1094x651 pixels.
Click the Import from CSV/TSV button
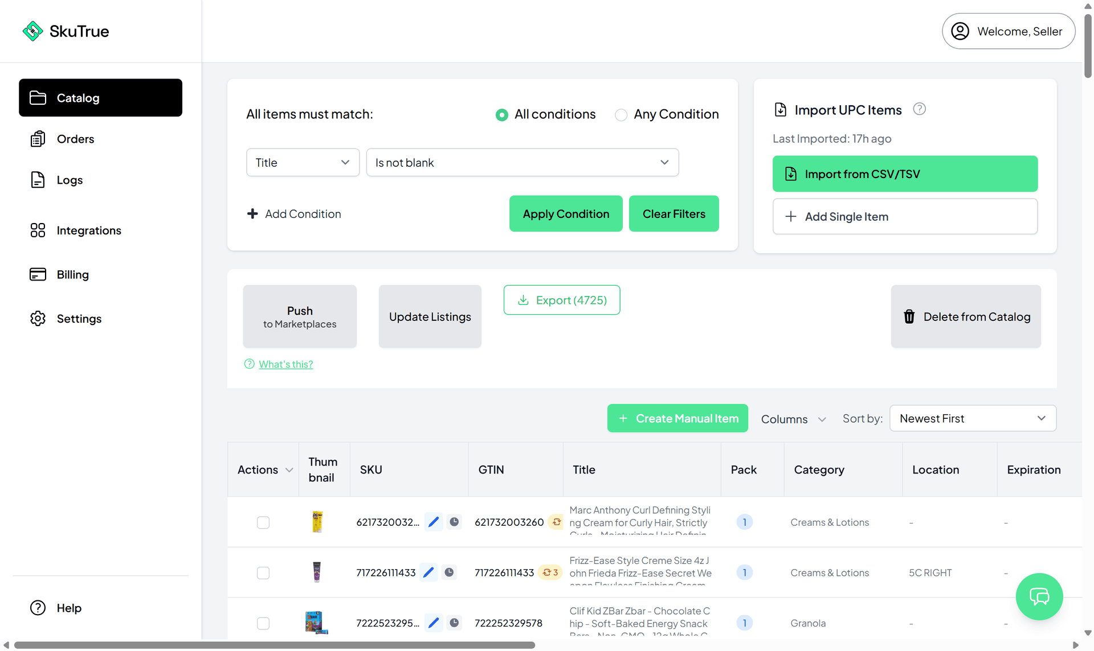905,174
